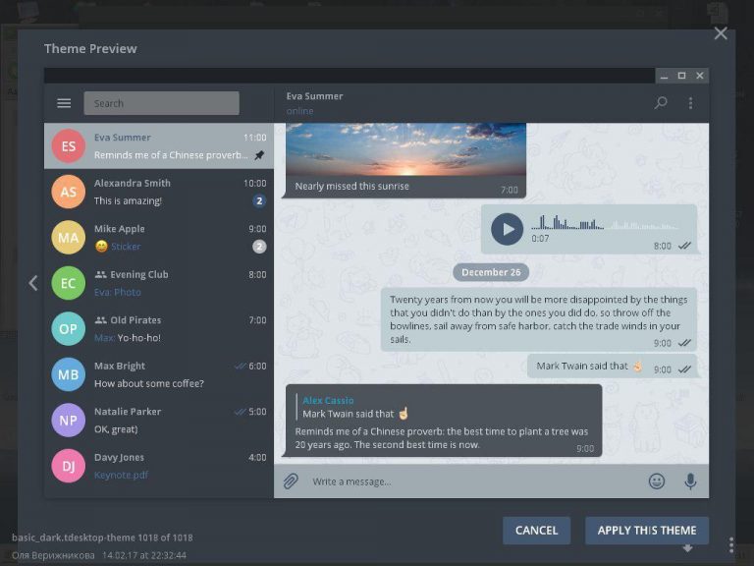Screen dimensions: 754x566
Task: Click the Eva Summer name in chat header
Action: coord(314,96)
